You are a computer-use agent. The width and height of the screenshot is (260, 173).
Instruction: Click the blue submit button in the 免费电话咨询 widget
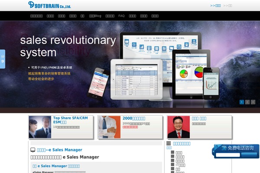click(249, 155)
